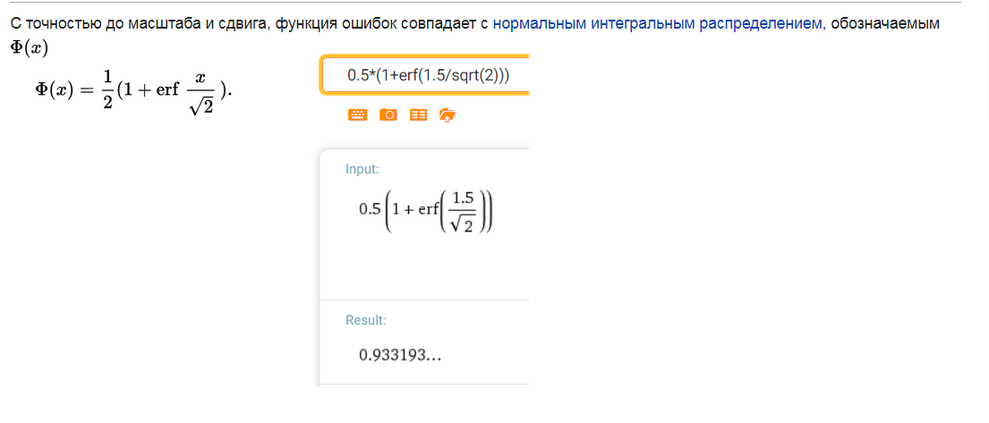Open the extended keyboard icon
The width and height of the screenshot is (989, 423).
pos(357,114)
